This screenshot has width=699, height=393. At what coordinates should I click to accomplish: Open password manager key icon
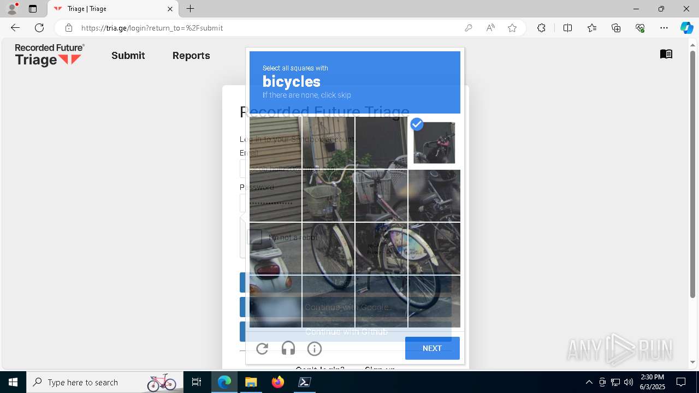click(x=468, y=28)
